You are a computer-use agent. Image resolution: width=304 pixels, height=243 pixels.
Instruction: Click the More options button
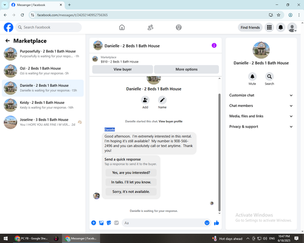click(187, 69)
